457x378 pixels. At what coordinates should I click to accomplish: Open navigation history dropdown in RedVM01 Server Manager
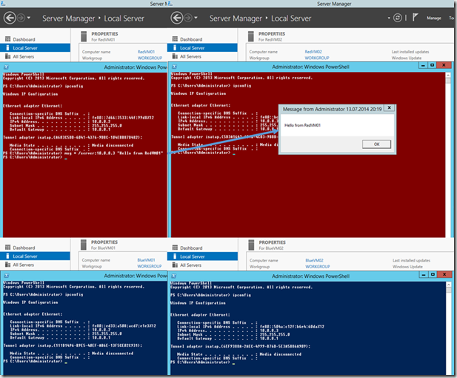[x=29, y=18]
